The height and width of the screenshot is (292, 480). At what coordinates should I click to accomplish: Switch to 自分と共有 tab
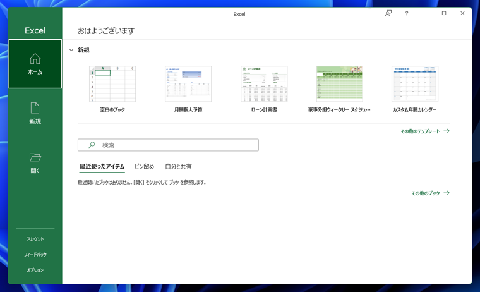coord(178,167)
